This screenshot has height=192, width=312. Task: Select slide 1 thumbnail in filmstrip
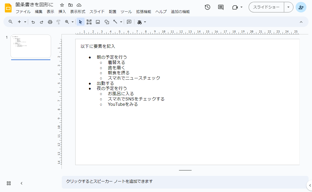click(31, 46)
